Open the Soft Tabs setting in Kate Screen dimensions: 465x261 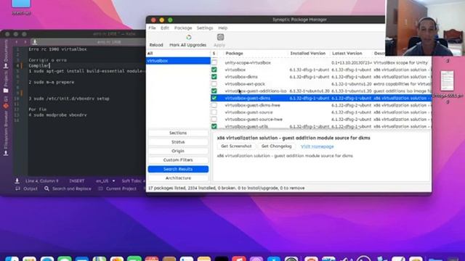(133, 181)
